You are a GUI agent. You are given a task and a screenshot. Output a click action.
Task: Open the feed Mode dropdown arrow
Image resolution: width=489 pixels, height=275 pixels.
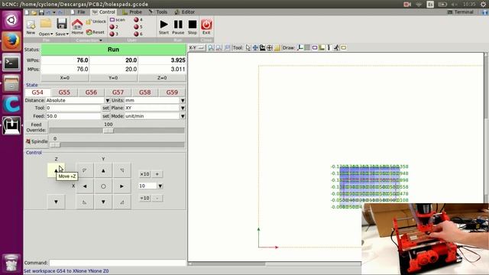click(x=183, y=116)
